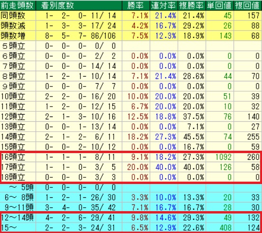Select the 8頭立 row label
Screen dimensions: 262x233
click(x=14, y=76)
